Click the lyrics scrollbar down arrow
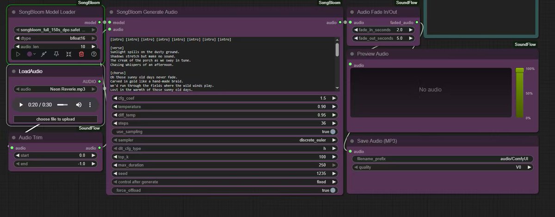The image size is (555, 217). tap(337, 88)
